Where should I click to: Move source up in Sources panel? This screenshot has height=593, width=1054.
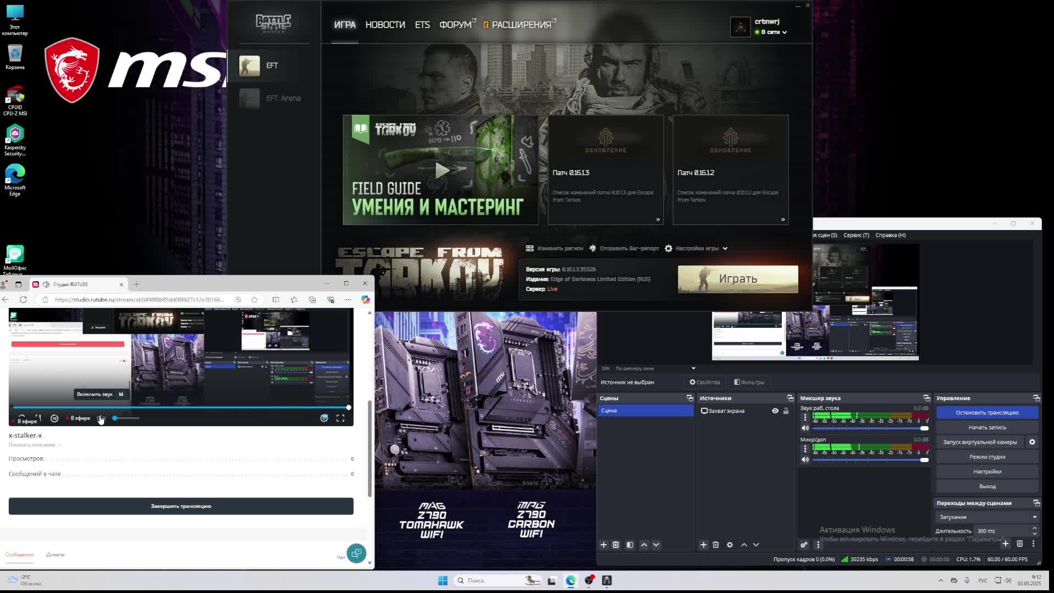pyautogui.click(x=744, y=545)
